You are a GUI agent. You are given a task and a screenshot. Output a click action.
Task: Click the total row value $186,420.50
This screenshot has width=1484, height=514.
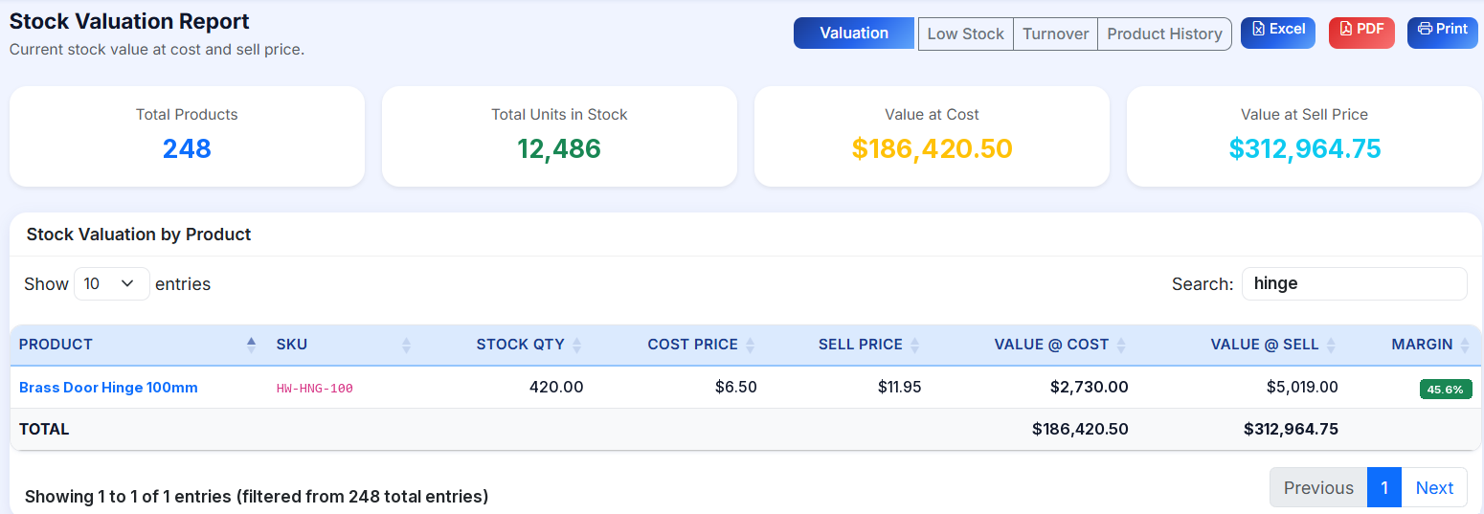click(1080, 430)
